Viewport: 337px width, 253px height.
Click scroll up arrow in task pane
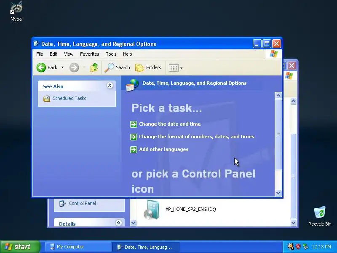click(278, 95)
